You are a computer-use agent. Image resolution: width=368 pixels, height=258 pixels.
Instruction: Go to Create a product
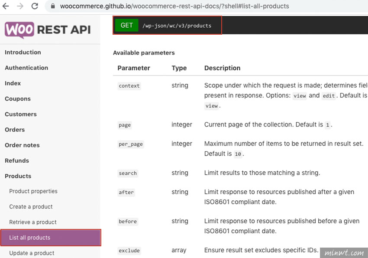pos(31,207)
